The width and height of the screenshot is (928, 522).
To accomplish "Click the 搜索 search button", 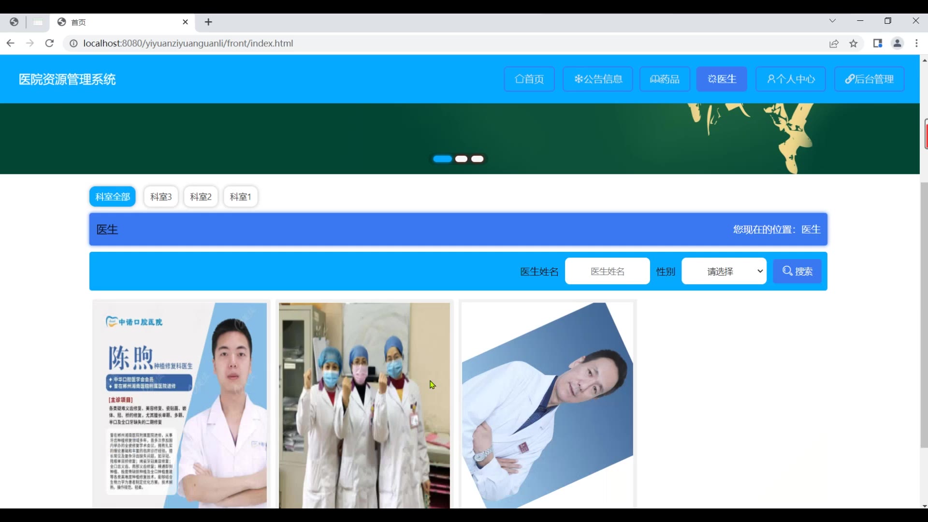I will click(x=797, y=271).
